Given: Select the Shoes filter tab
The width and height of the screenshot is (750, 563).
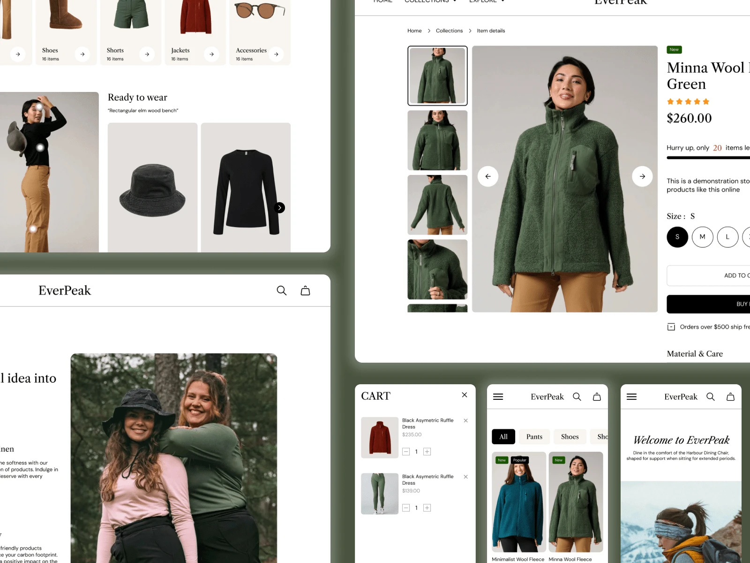Looking at the screenshot, I should pos(570,437).
